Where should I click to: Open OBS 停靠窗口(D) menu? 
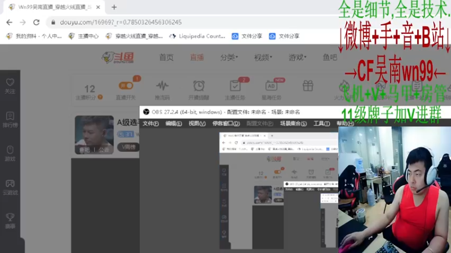(x=226, y=123)
